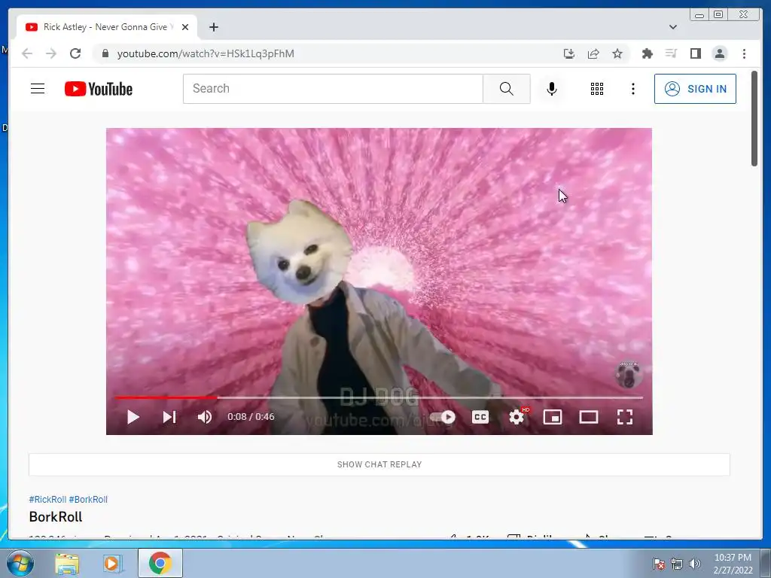Open the #BorkRoll hashtag link
This screenshot has height=578, width=771.
[88, 500]
